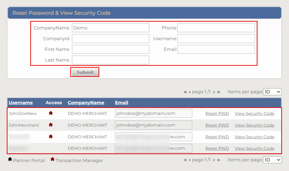
Task: Click the top pagination last-page icon
Action: [x=219, y=92]
